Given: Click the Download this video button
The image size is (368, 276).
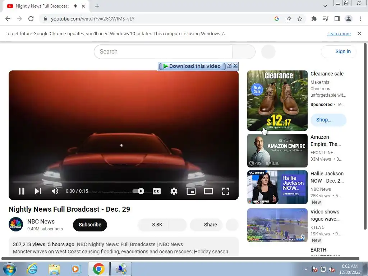Looking at the screenshot, I should coord(192,66).
